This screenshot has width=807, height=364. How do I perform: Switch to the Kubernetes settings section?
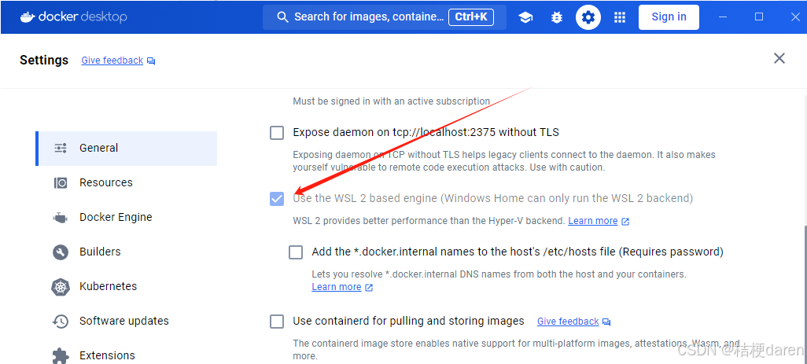pyautogui.click(x=126, y=286)
